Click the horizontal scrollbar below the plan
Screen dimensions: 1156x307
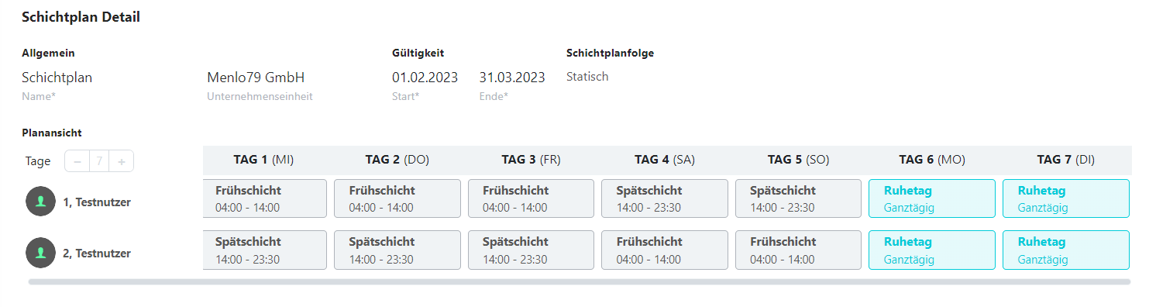[x=580, y=282]
